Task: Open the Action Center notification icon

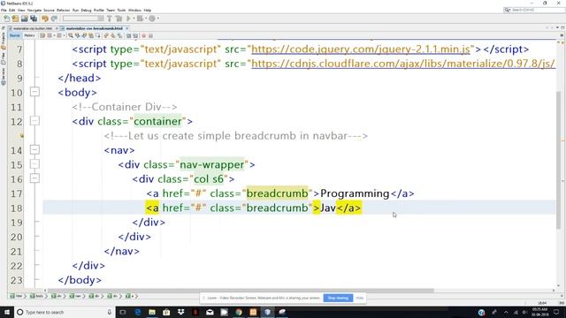Action: coord(556,312)
